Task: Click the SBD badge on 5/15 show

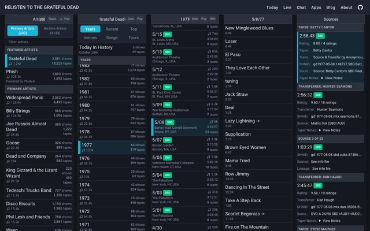Action: [167, 34]
